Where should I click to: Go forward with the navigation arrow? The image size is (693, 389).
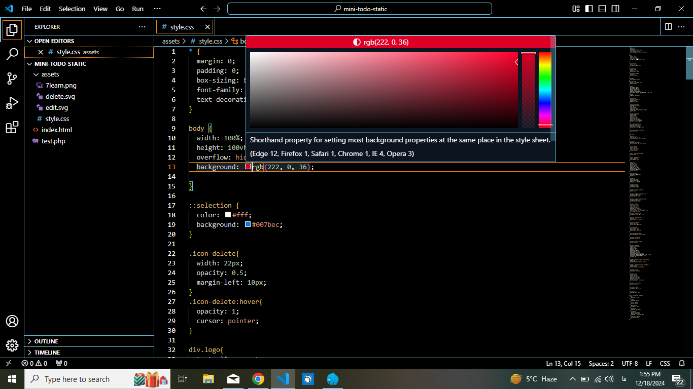217,9
